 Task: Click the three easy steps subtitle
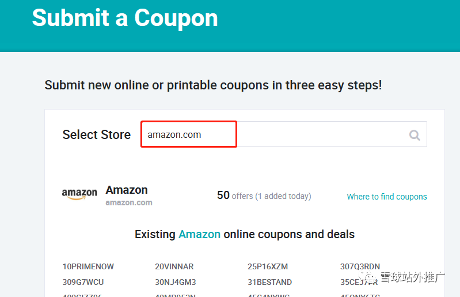(213, 85)
